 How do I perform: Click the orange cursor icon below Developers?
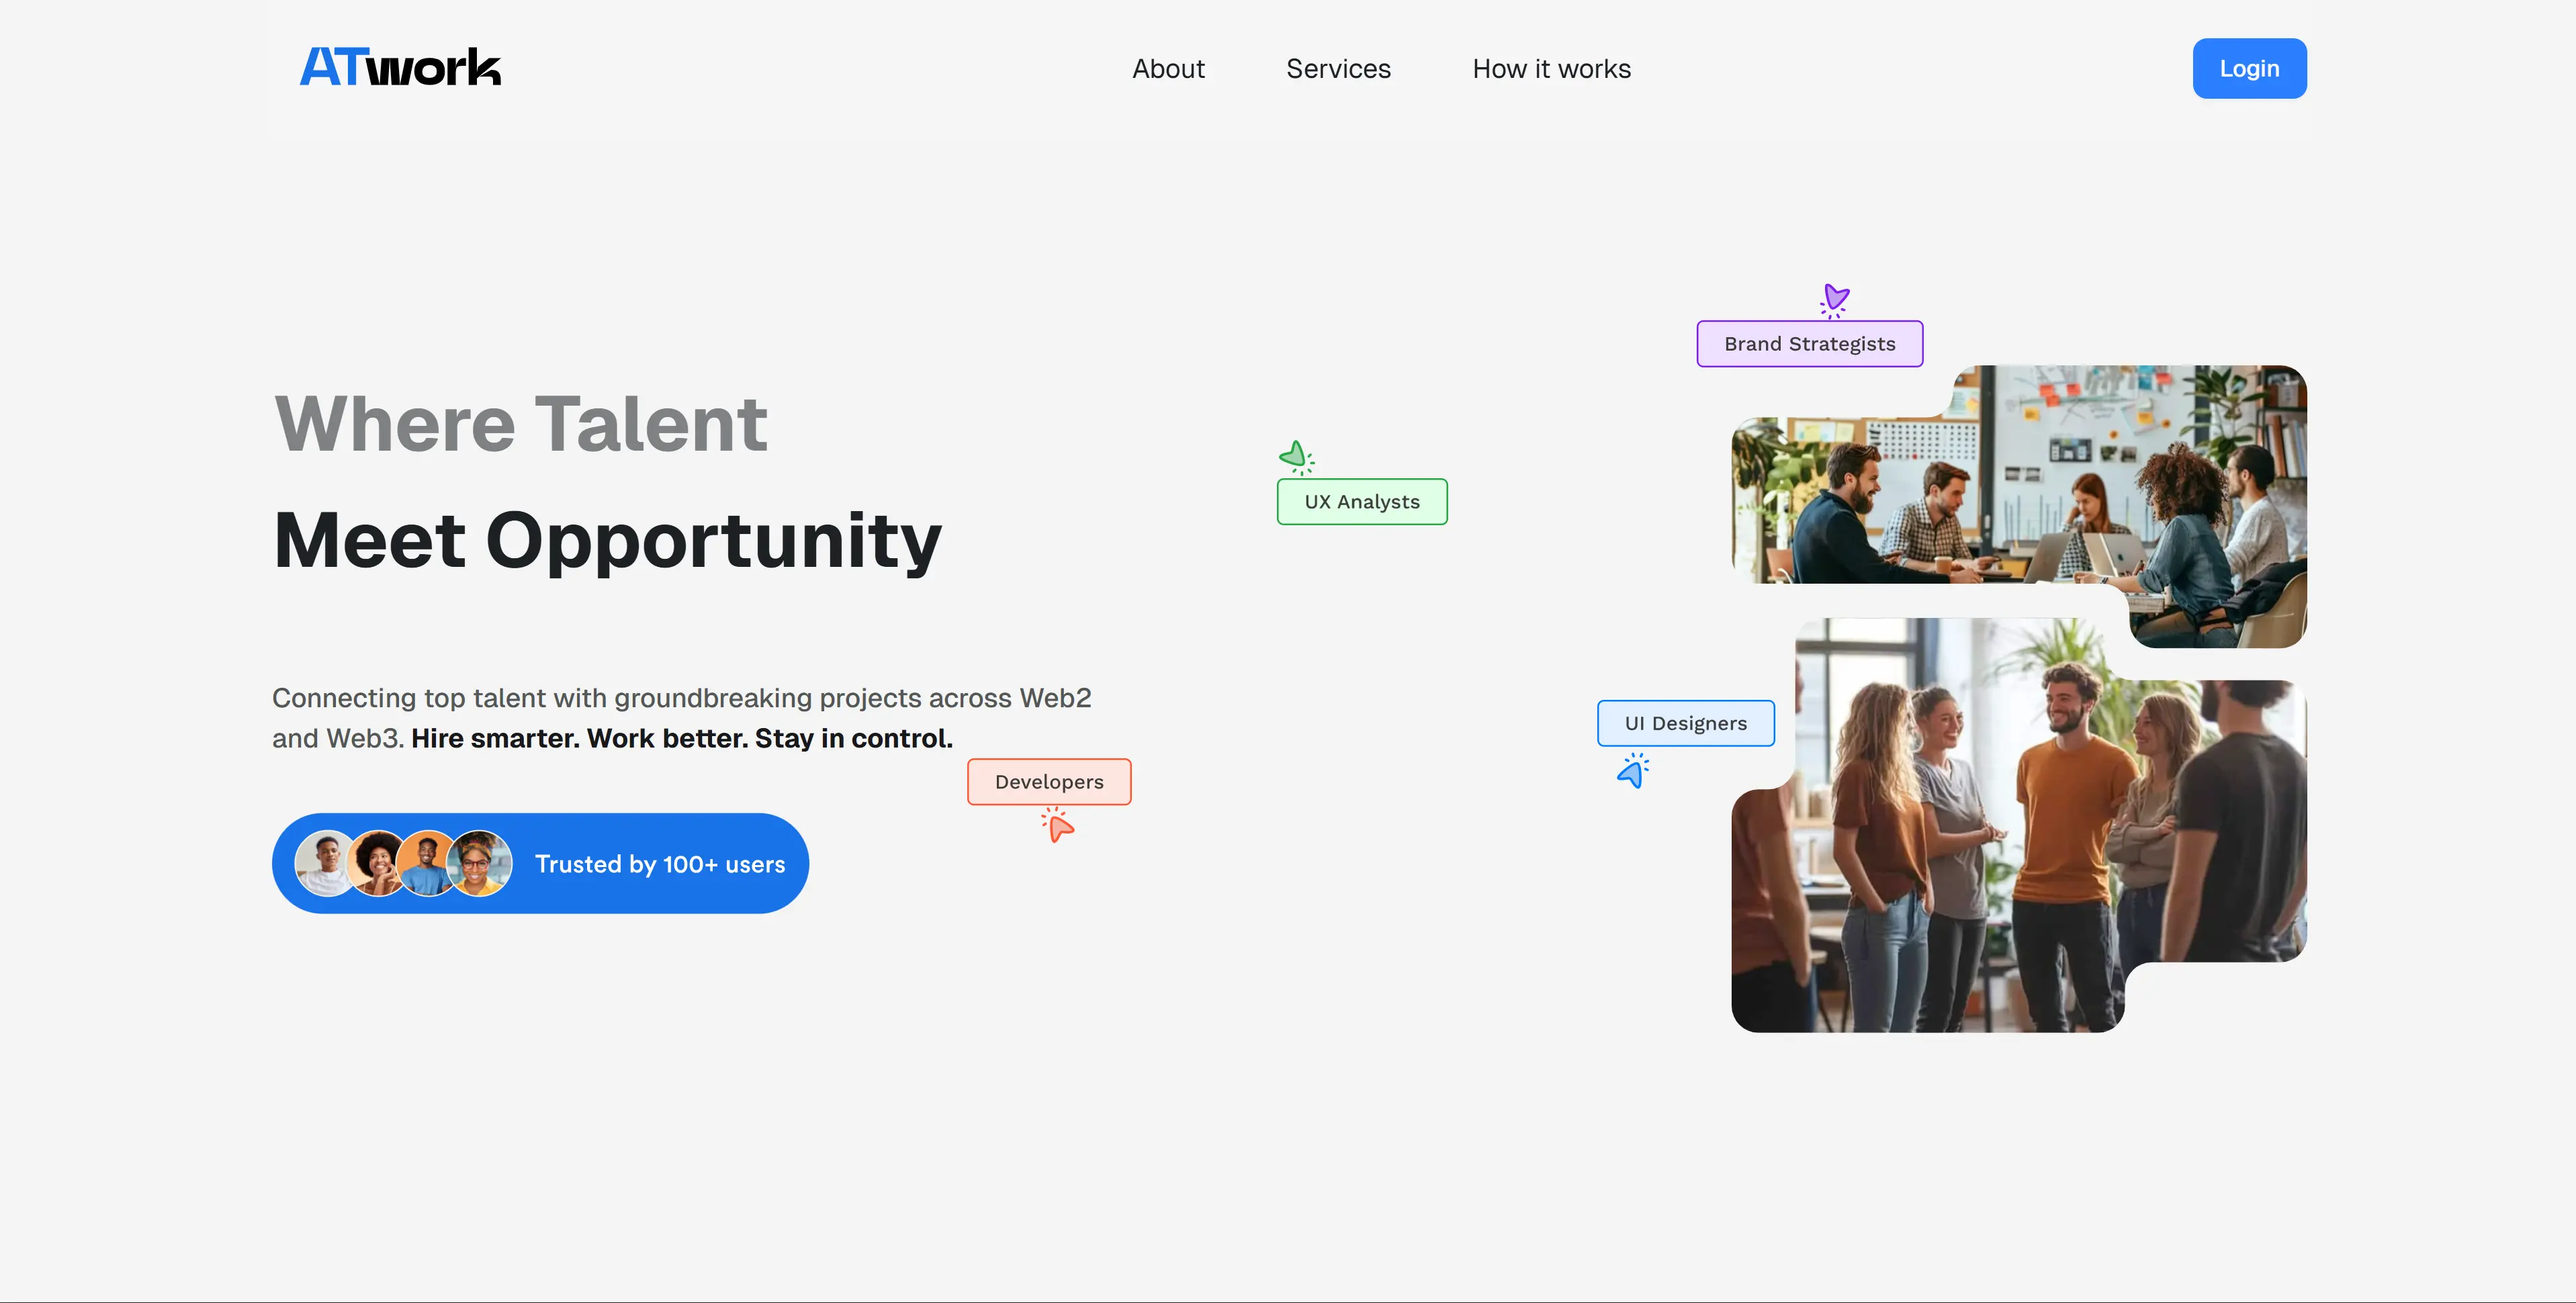[1057, 825]
